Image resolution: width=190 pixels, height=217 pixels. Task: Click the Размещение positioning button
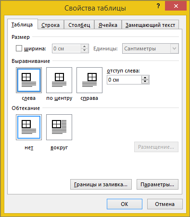pyautogui.click(x=156, y=147)
